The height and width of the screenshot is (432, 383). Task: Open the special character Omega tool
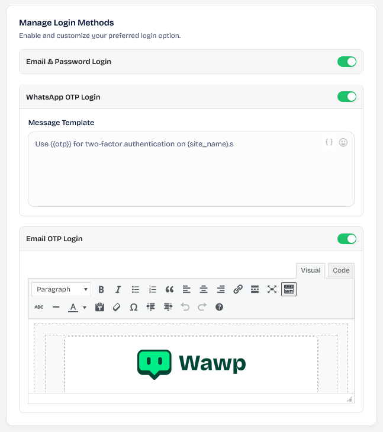(134, 307)
